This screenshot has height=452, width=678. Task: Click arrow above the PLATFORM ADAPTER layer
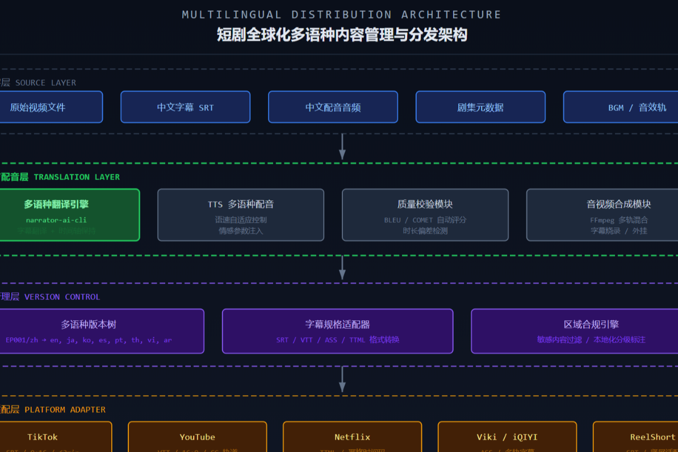(342, 379)
